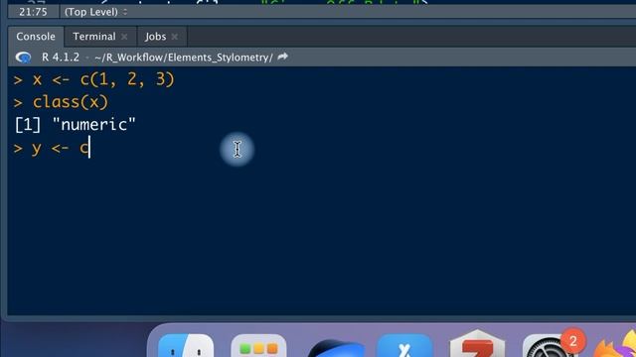636x357 pixels.
Task: Close the Terminal tab
Action: click(124, 37)
